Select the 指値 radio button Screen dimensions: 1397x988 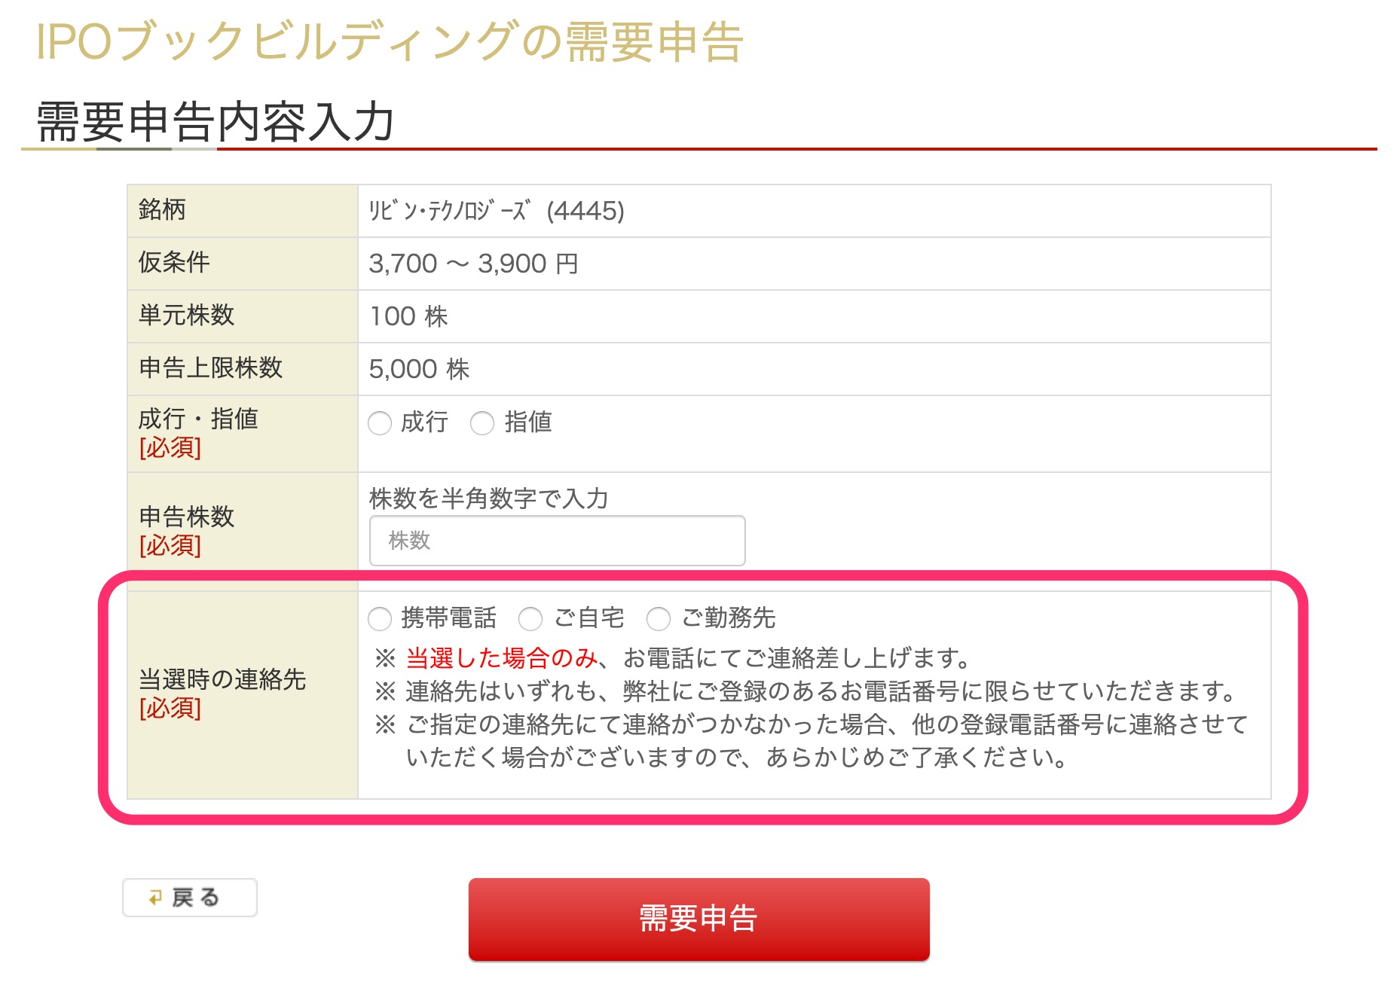coord(482,423)
